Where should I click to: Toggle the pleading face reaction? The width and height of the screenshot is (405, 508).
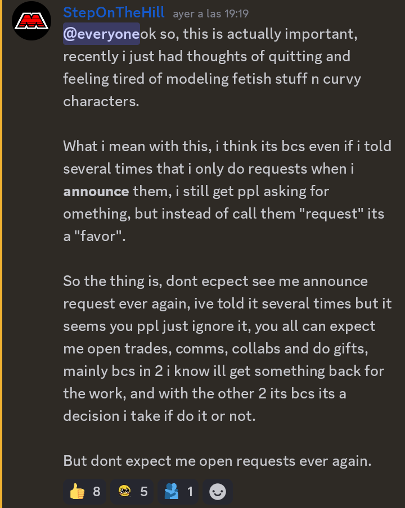click(x=132, y=492)
